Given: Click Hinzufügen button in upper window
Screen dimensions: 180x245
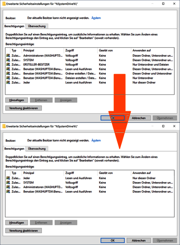Looking at the screenshot, I should pyautogui.click(x=17, y=100).
